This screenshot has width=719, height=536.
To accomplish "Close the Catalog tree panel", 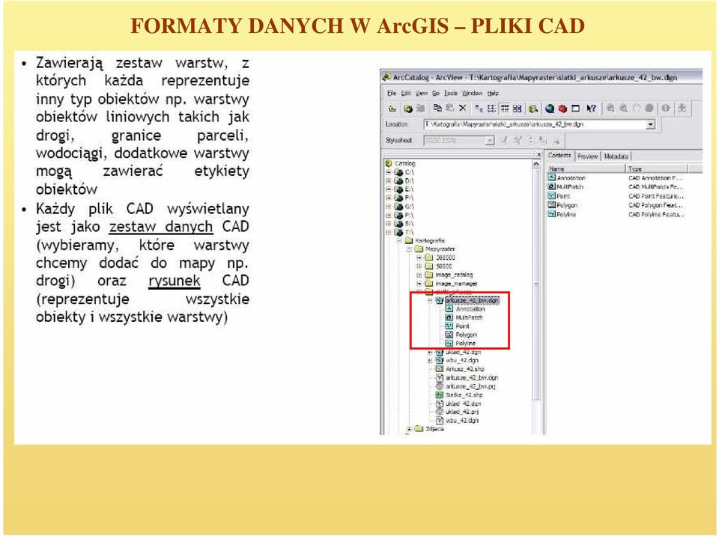I will coord(539,155).
